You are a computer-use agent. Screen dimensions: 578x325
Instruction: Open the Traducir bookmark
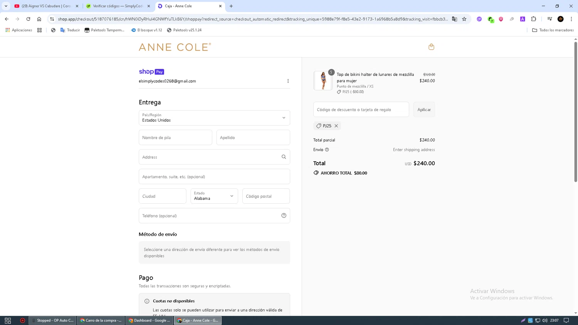click(x=70, y=30)
